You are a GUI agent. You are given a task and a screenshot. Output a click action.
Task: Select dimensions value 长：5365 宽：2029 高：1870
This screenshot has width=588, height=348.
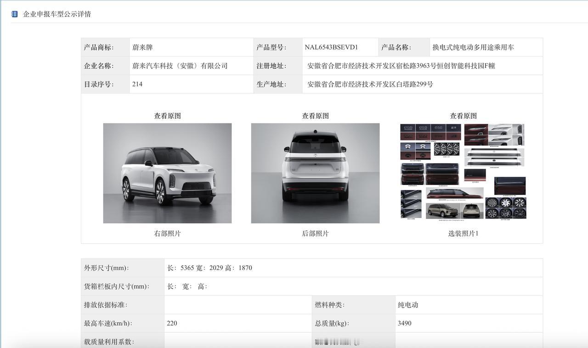tap(209, 268)
